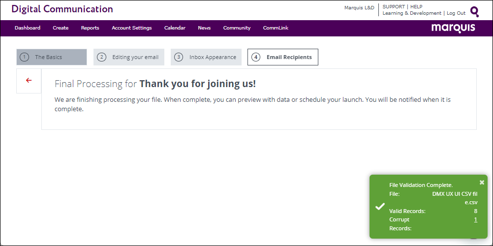Click the Email Recipients step tab

pos(283,57)
